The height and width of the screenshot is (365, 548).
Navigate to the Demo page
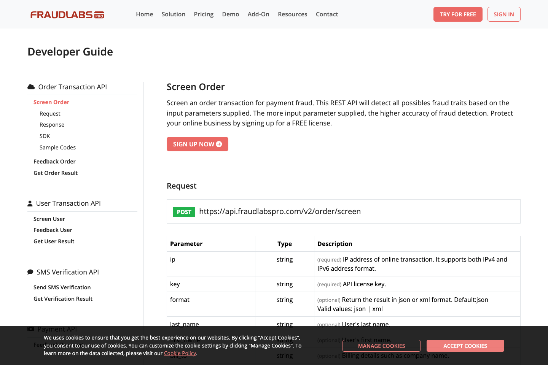[x=231, y=14]
